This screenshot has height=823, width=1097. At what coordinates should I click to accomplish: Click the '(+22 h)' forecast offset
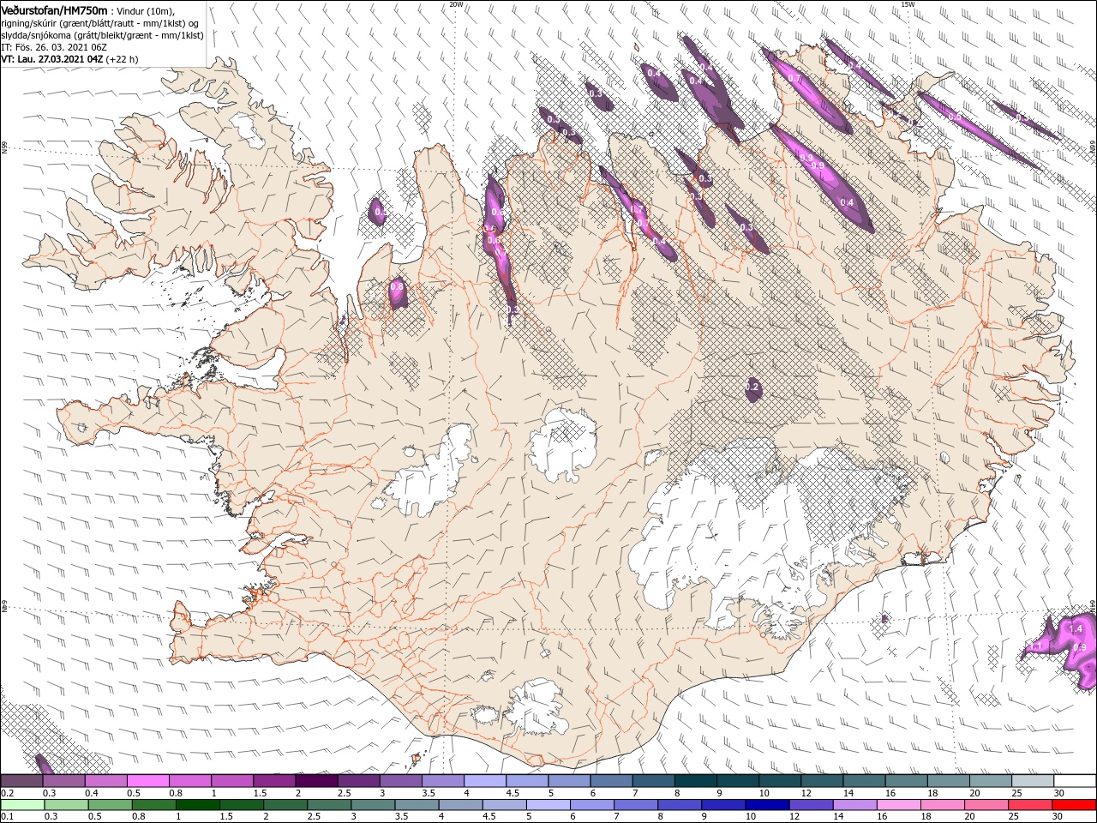(x=123, y=59)
